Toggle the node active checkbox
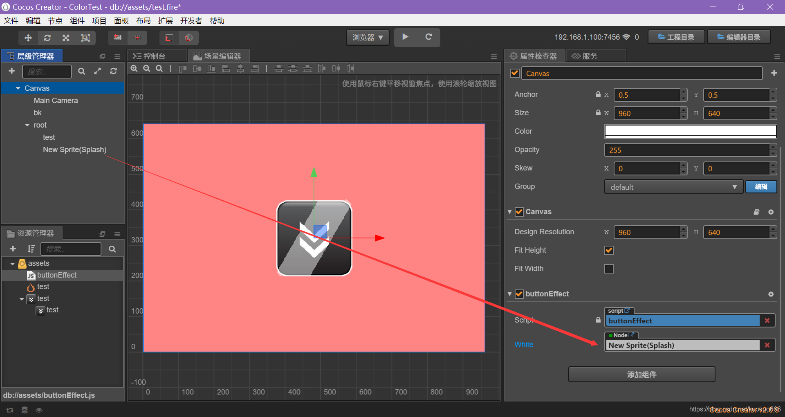The width and height of the screenshot is (785, 417). click(x=515, y=73)
